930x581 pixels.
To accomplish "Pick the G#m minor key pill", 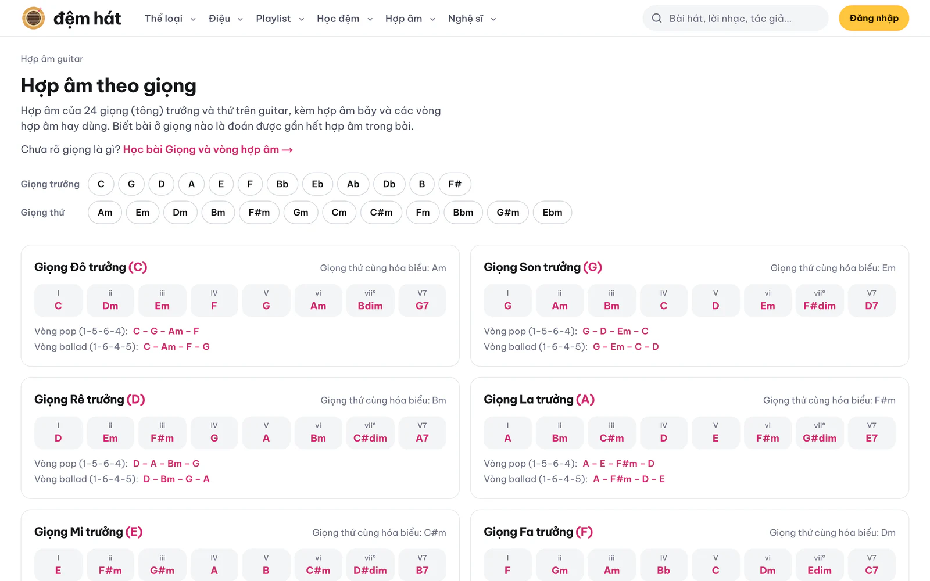I will click(508, 213).
